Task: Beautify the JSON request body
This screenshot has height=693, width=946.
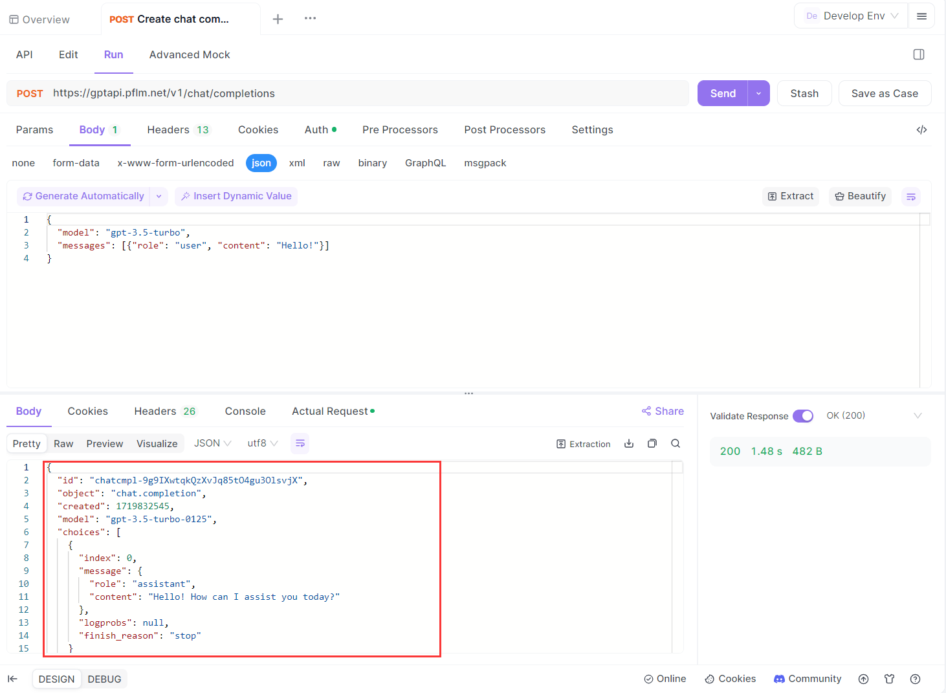Action: [x=860, y=196]
